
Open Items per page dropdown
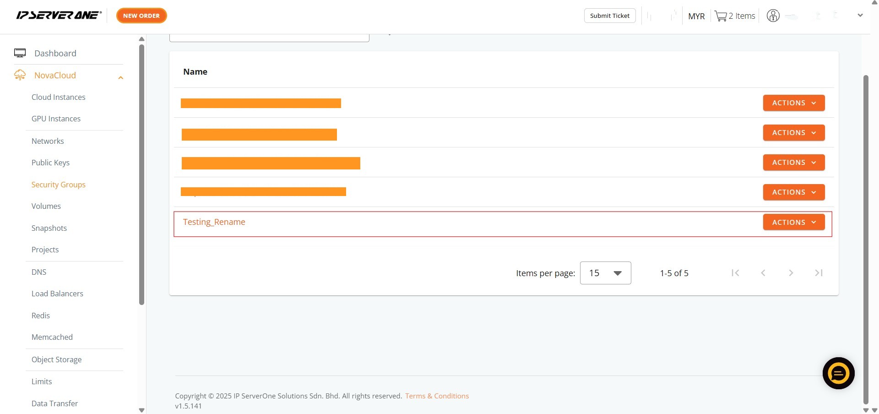[x=605, y=273]
